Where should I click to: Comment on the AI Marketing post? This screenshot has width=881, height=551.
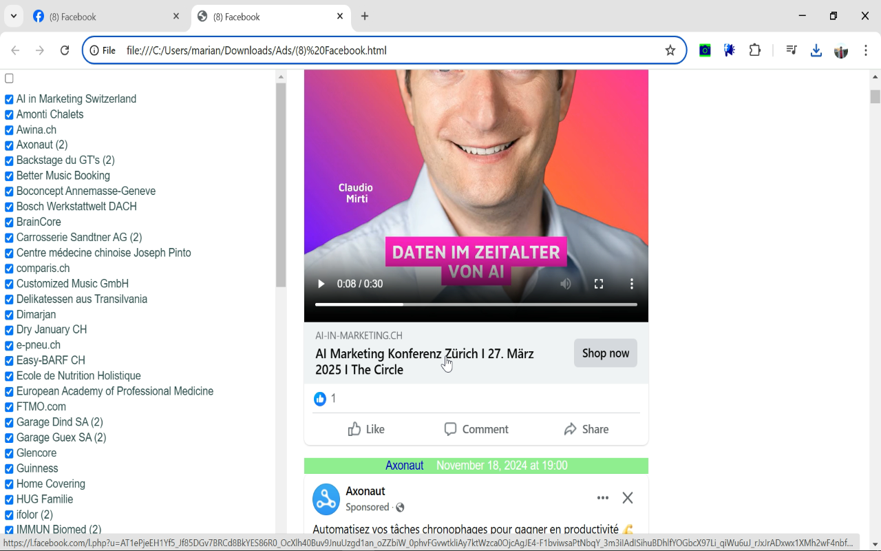[x=476, y=429]
